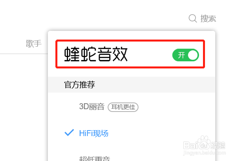The width and height of the screenshot is (239, 161).
Task: Click the white knob on the green switch
Action: pyautogui.click(x=193, y=55)
